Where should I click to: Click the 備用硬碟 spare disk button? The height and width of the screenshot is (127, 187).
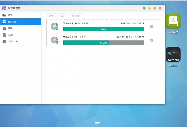coord(76,16)
